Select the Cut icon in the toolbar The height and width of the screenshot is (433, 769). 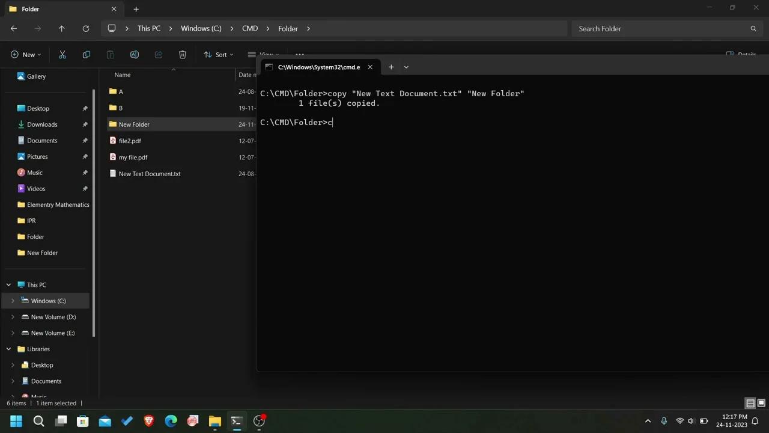62,55
